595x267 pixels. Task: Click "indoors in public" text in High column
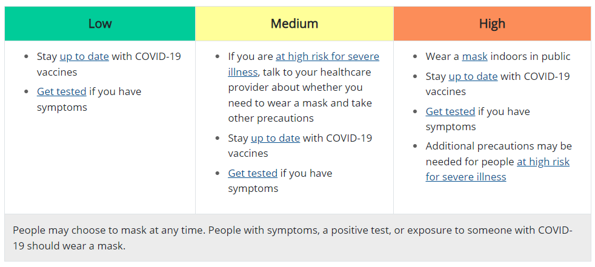click(x=531, y=57)
